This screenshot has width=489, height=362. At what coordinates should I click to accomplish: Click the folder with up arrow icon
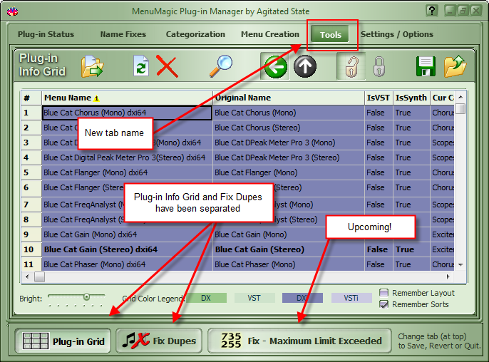click(x=455, y=66)
